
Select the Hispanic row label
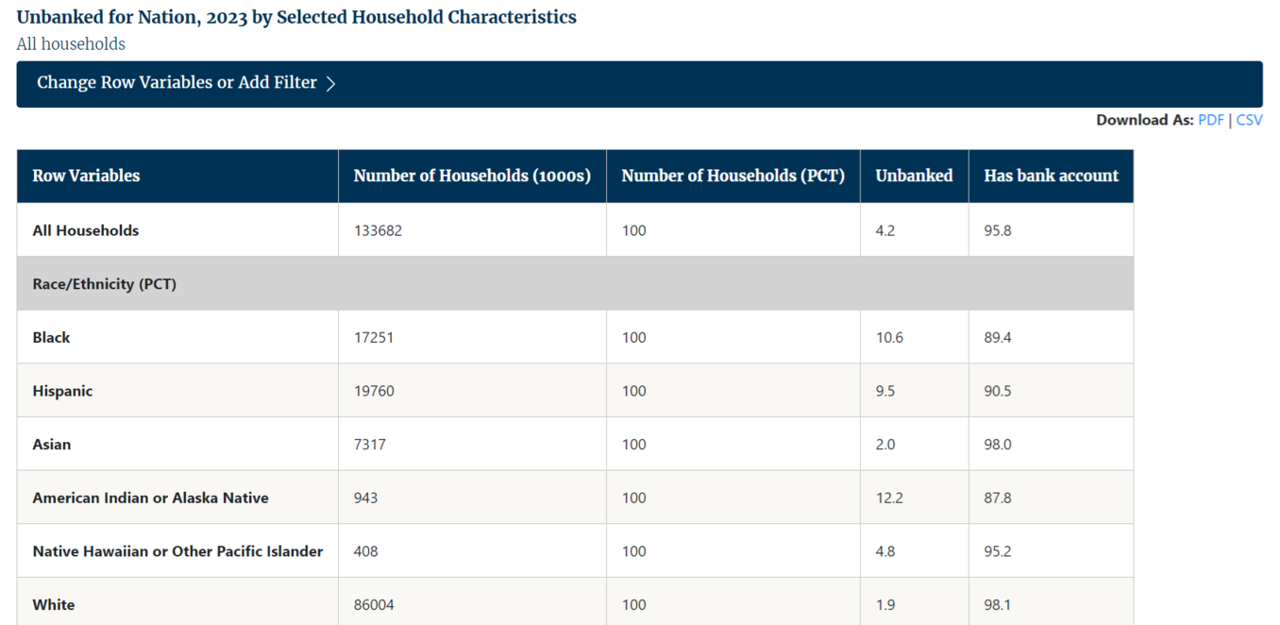[x=62, y=391]
